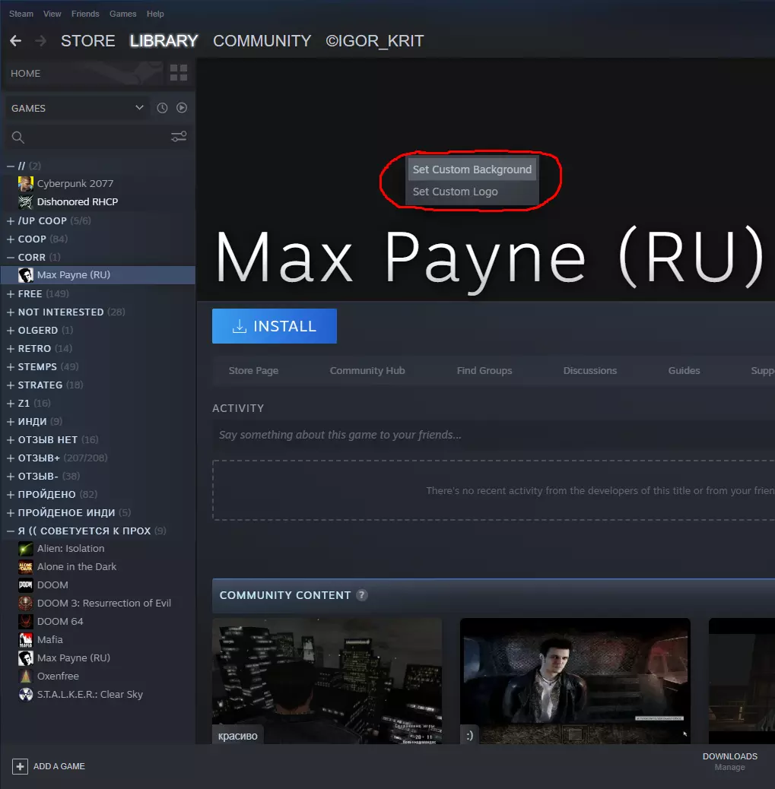Open the GAMES filter dropdown
Viewport: 775px width, 789px height.
[76, 108]
